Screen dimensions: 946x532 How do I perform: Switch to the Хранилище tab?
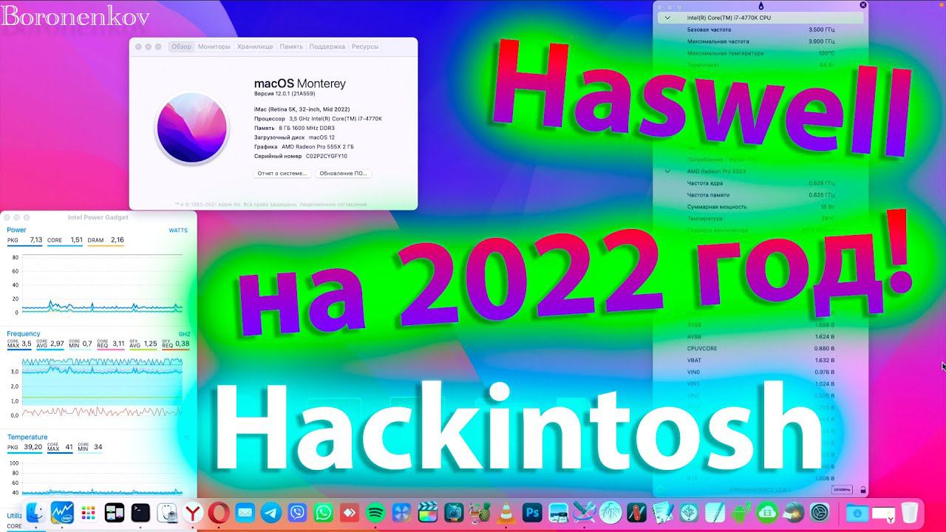point(255,47)
